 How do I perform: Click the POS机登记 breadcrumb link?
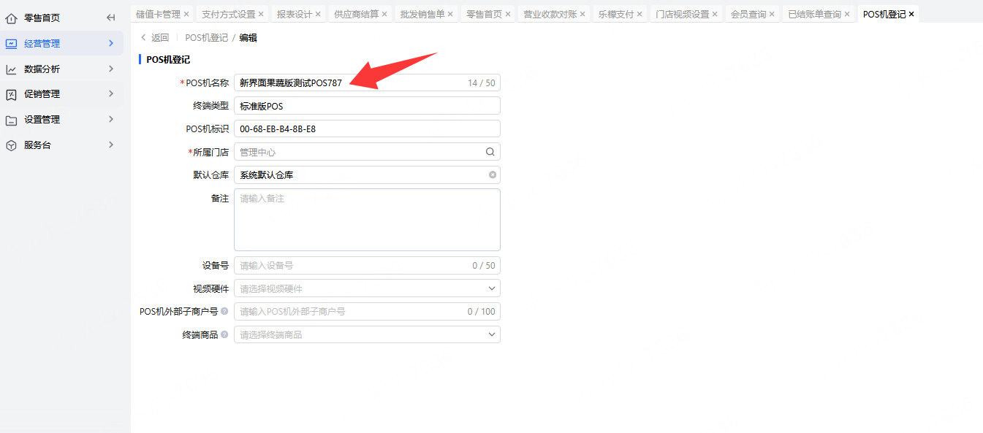click(207, 38)
